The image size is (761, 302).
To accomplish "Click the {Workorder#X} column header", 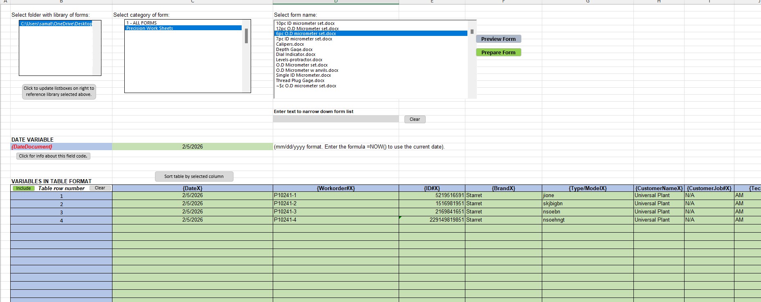I will coord(336,188).
